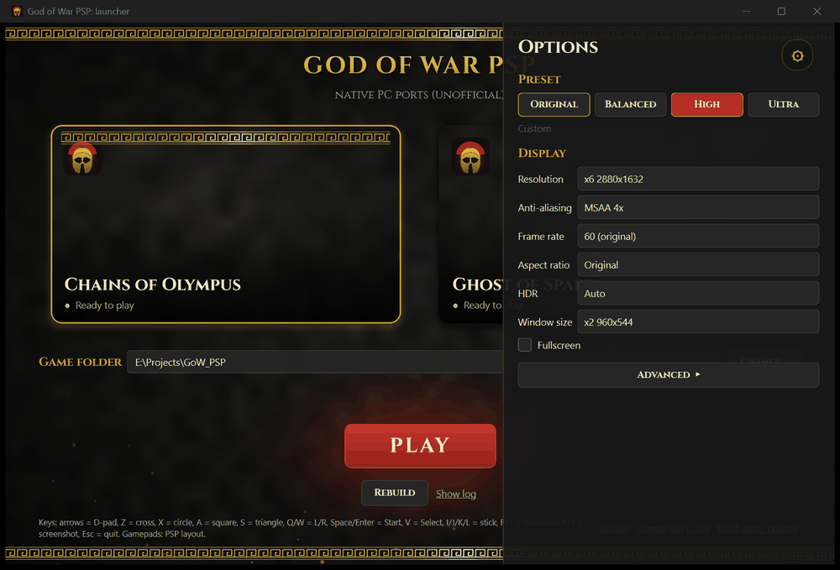This screenshot has height=570, width=840.
Task: Maximize the launcher window
Action: click(x=781, y=11)
